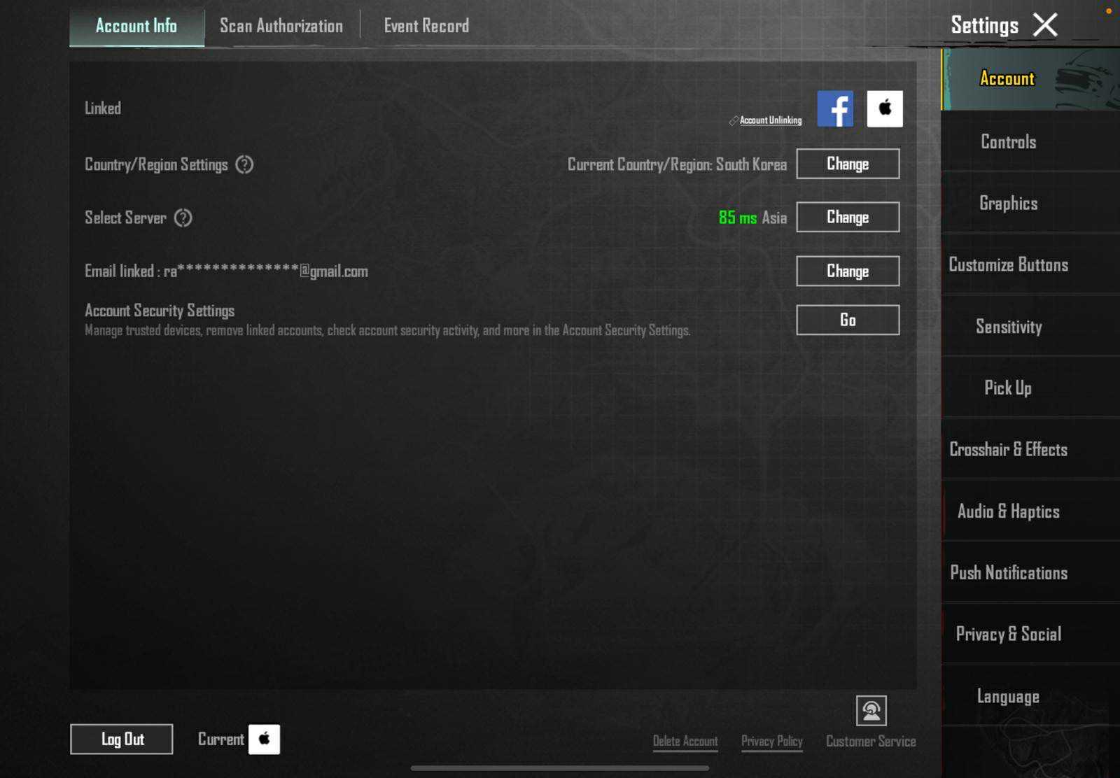Open the Audio & Haptics category
1120x778 pixels.
pyautogui.click(x=1030, y=511)
